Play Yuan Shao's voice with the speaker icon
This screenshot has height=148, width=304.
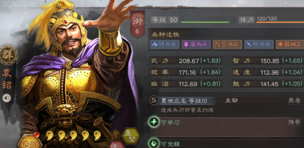7,98
